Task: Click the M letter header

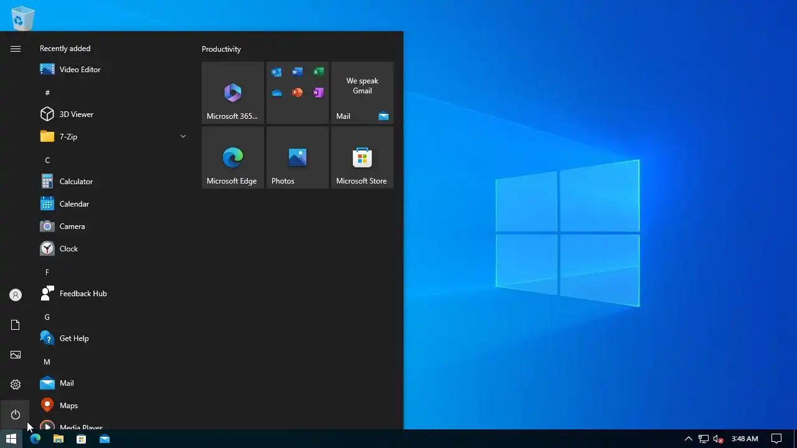Action: (x=47, y=362)
